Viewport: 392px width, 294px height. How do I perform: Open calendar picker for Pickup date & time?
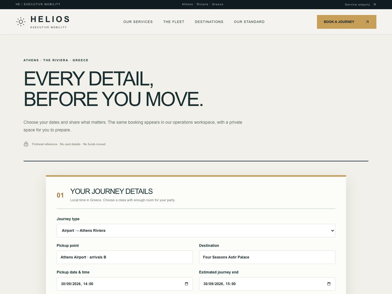pos(187,284)
